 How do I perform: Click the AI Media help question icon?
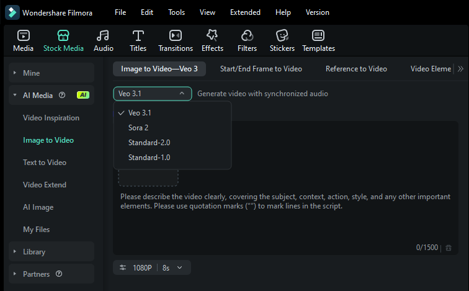tap(62, 95)
